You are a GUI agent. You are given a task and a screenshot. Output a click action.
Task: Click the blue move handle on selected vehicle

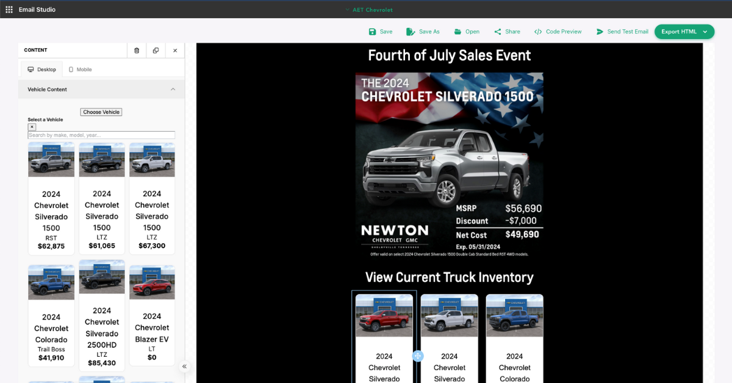pyautogui.click(x=418, y=356)
